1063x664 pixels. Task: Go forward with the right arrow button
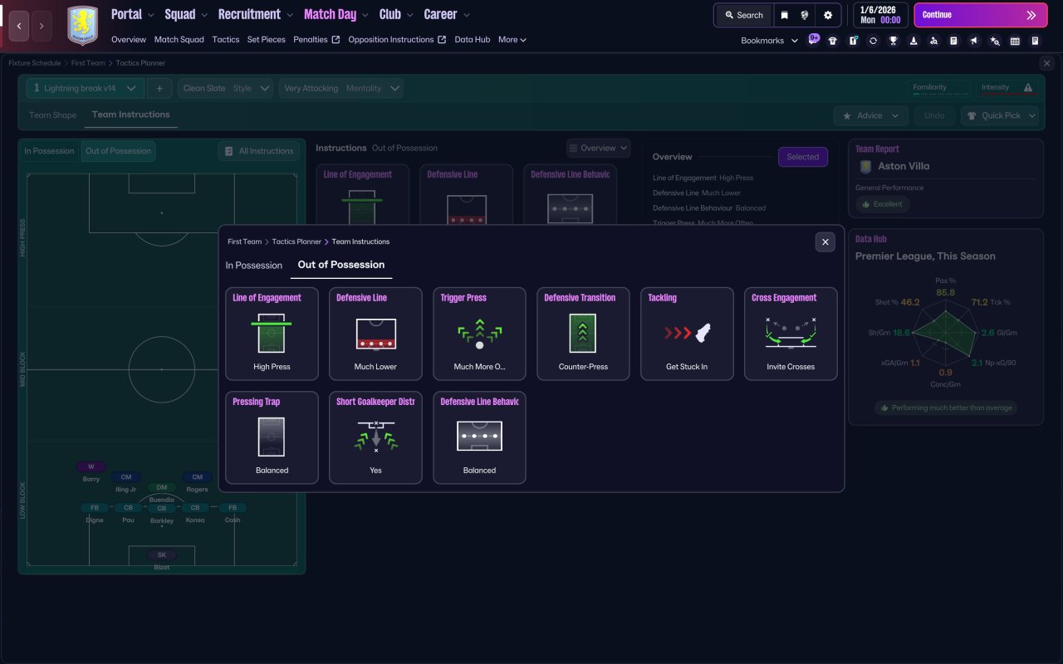click(42, 26)
